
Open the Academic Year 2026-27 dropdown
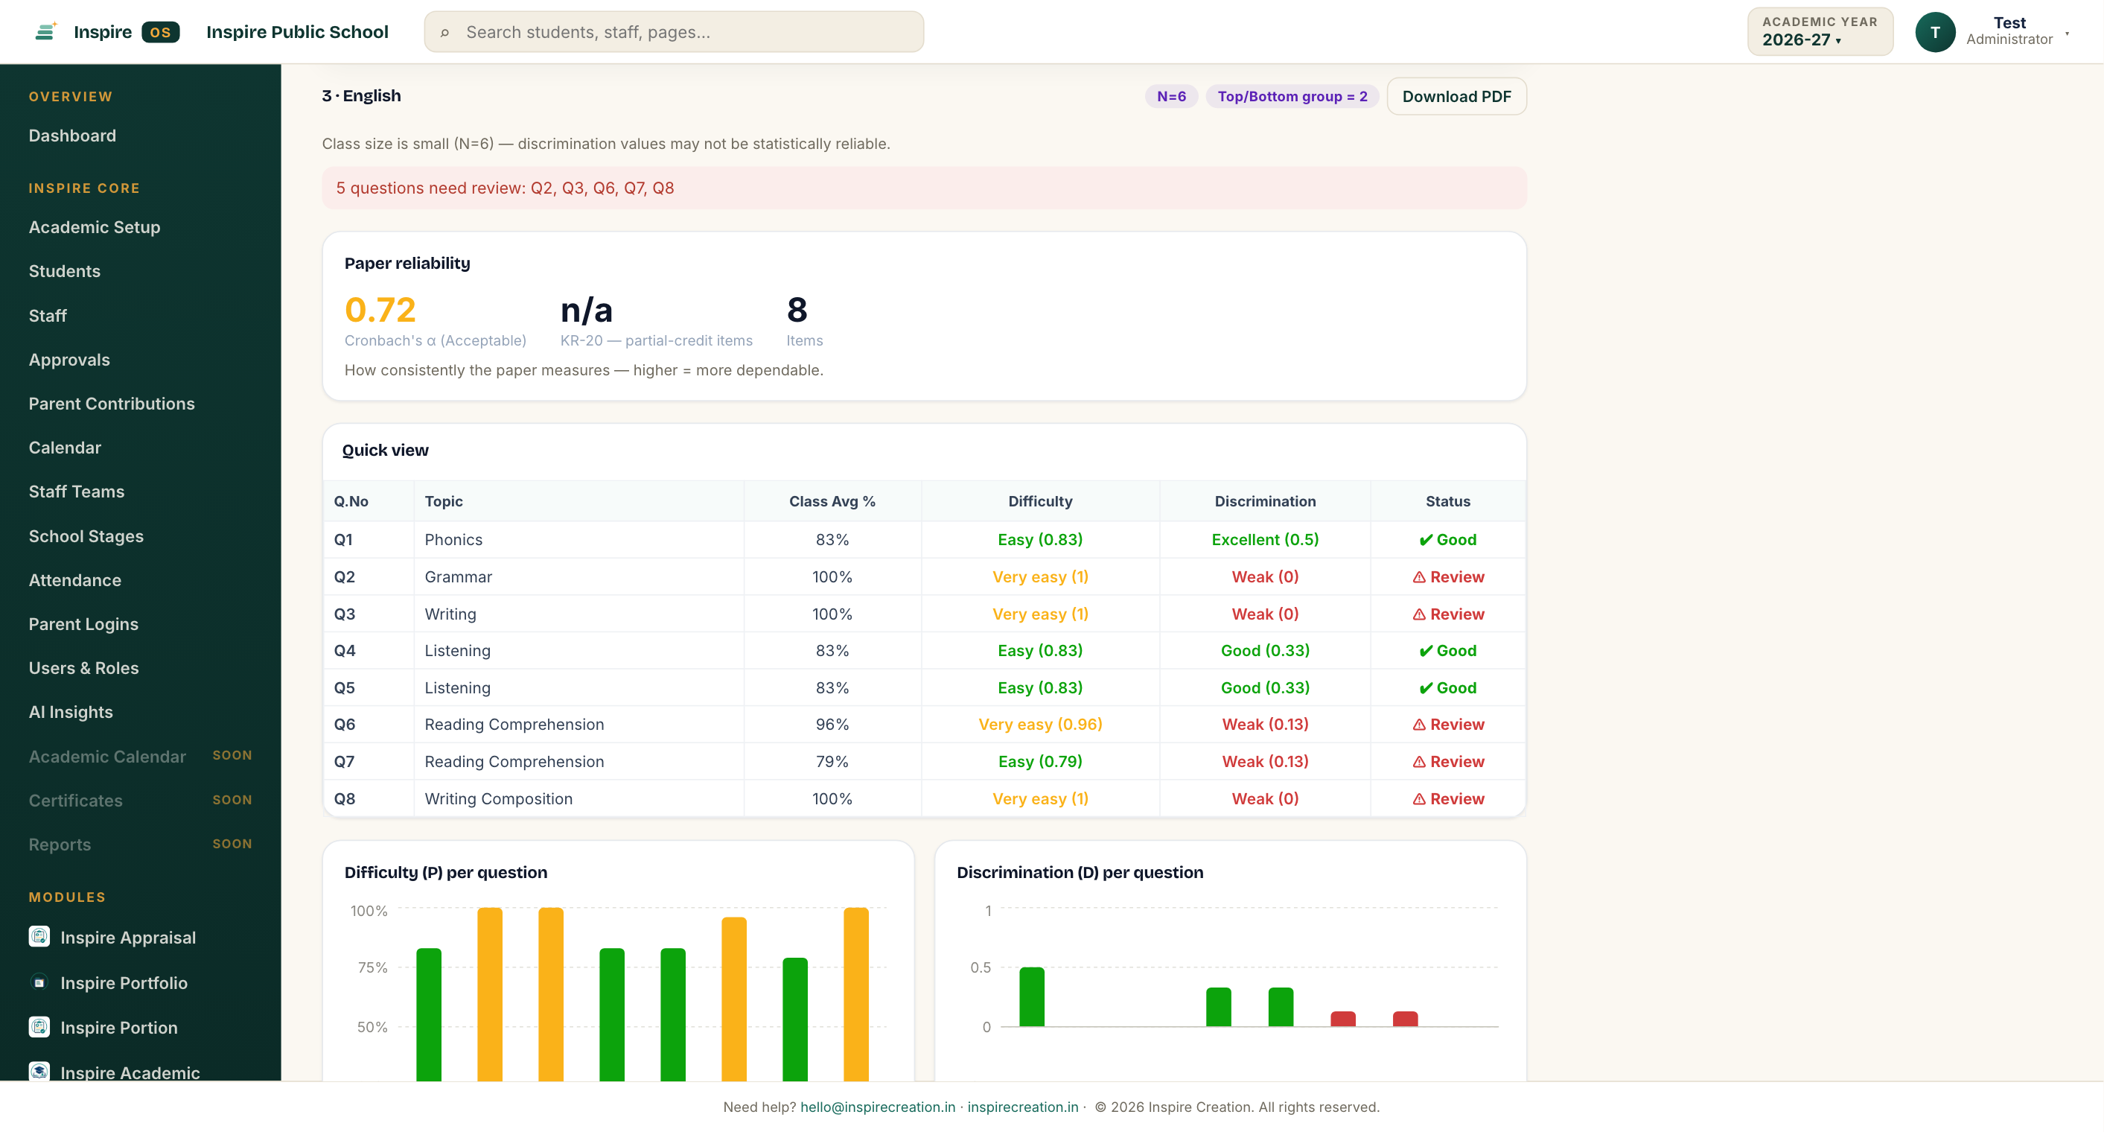tap(1819, 32)
